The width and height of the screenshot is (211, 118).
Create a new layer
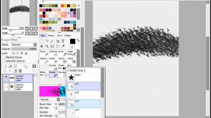[x=5, y=66]
